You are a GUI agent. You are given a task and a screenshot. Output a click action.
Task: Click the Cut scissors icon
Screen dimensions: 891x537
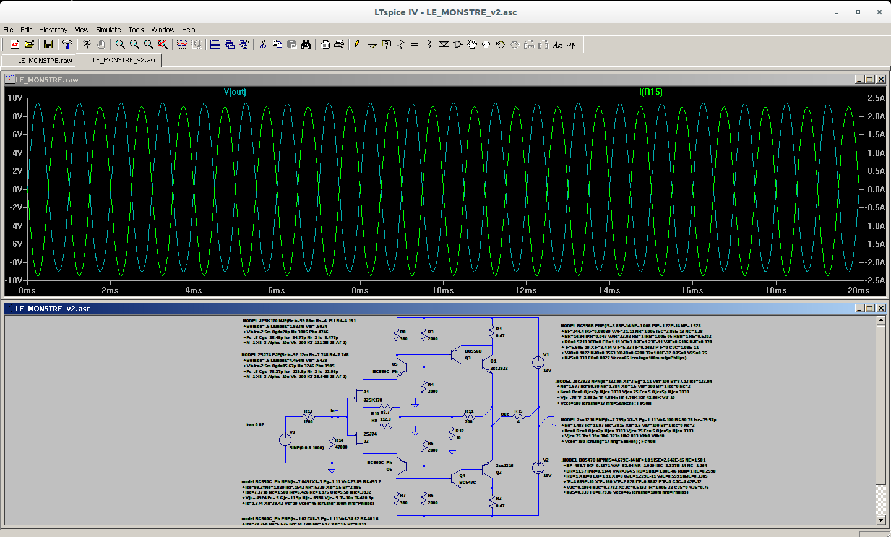coord(263,44)
